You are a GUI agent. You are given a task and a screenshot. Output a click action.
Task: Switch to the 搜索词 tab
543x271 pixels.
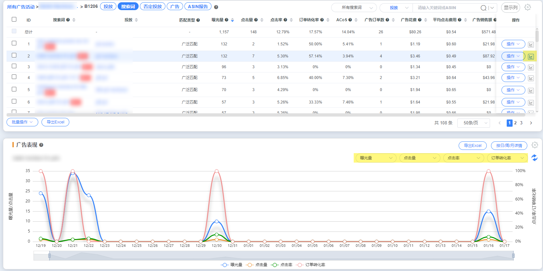tap(128, 7)
